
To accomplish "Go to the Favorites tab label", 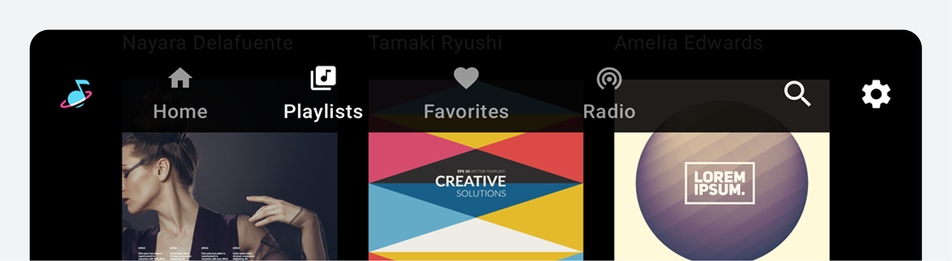I will click(466, 111).
